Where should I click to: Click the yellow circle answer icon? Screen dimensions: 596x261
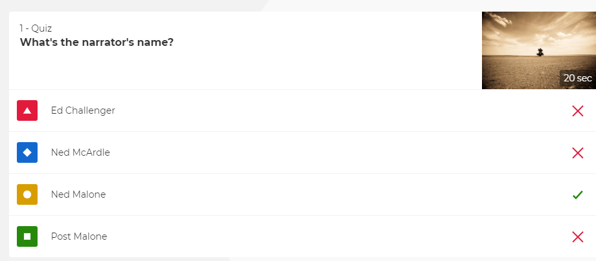27,194
